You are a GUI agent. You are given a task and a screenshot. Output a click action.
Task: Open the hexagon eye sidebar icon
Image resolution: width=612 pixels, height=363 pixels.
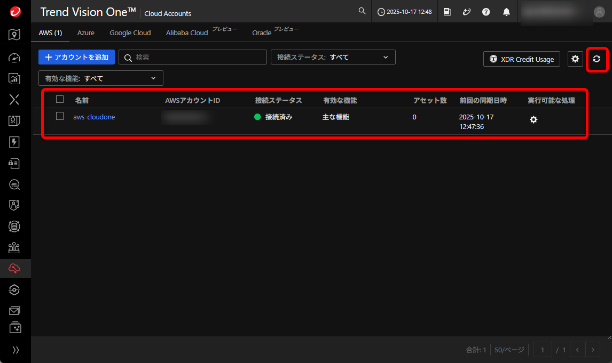(x=14, y=290)
